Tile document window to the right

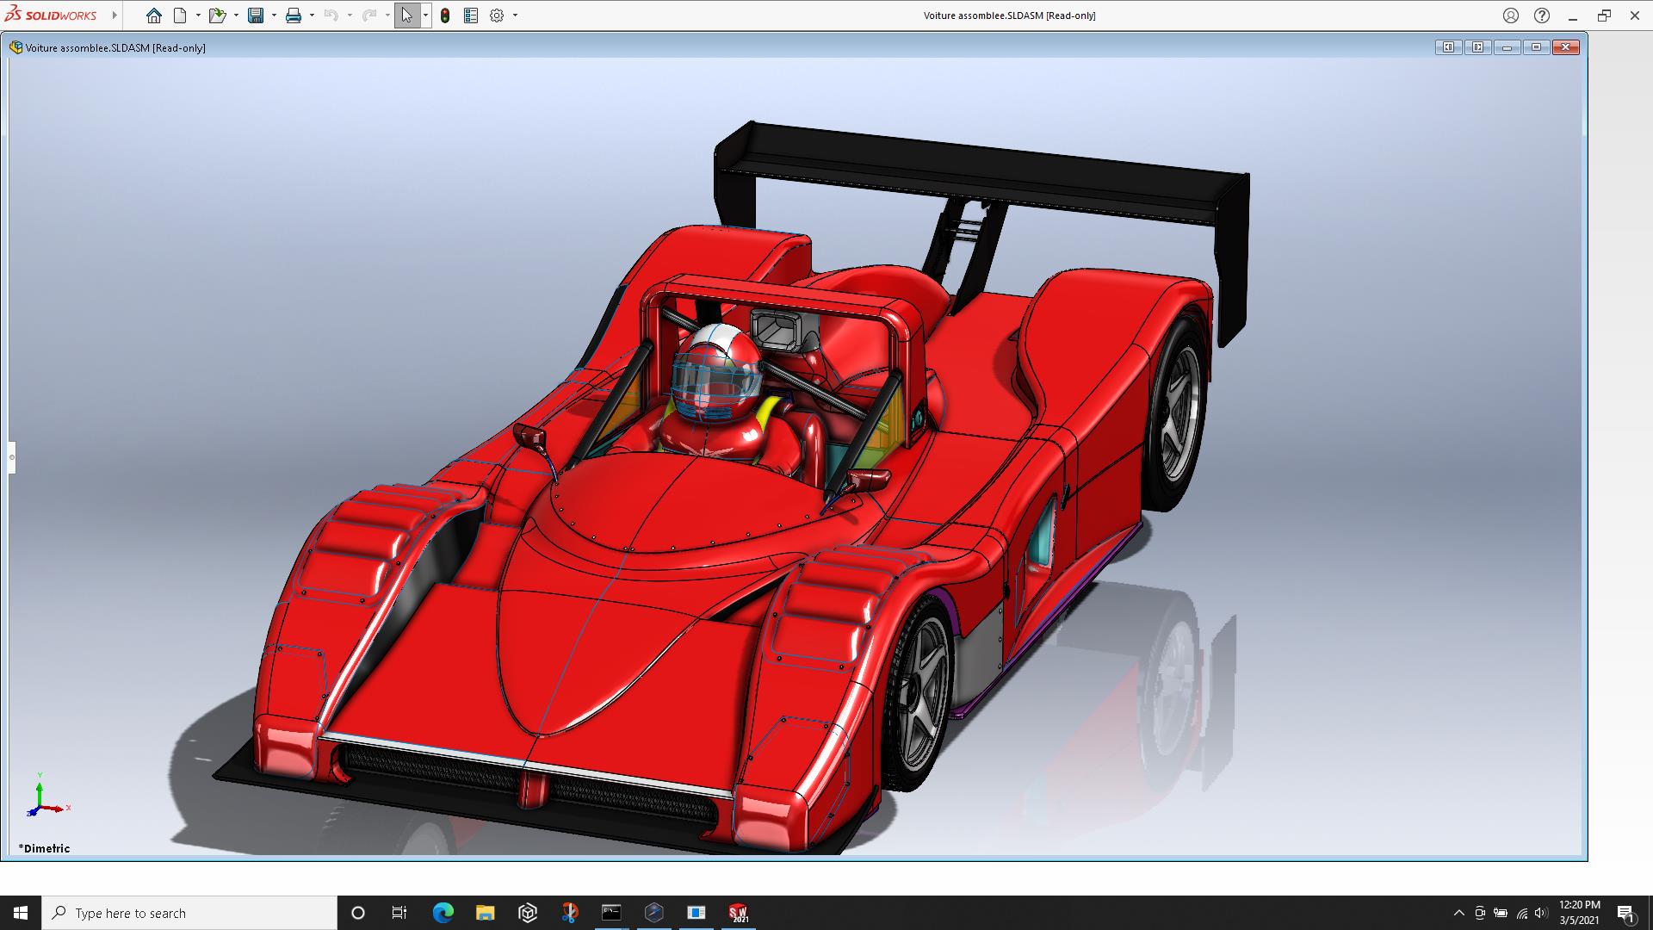point(1477,47)
